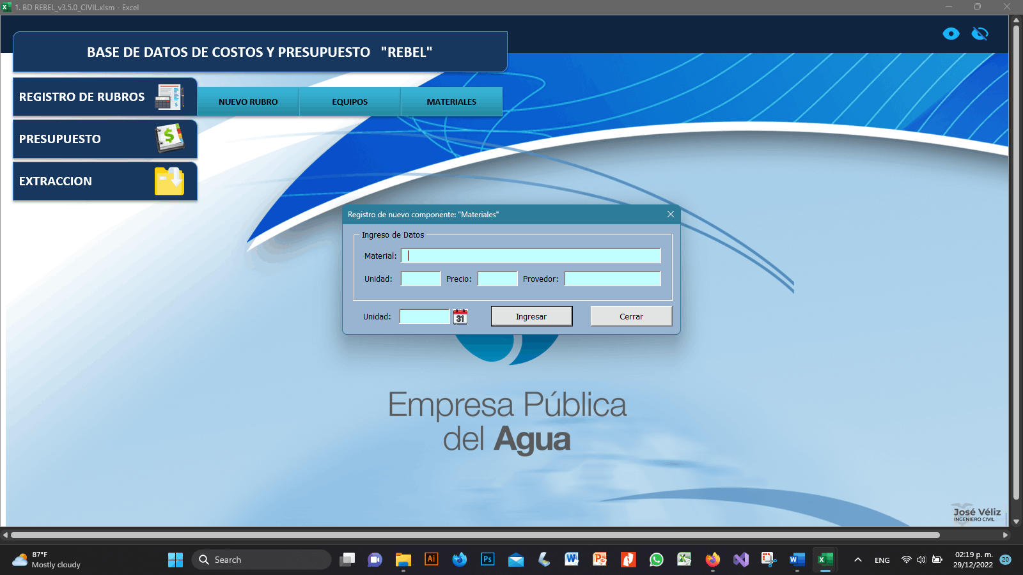The image size is (1023, 575).
Task: Focus the Unidad field beside the calendar
Action: pyautogui.click(x=425, y=316)
